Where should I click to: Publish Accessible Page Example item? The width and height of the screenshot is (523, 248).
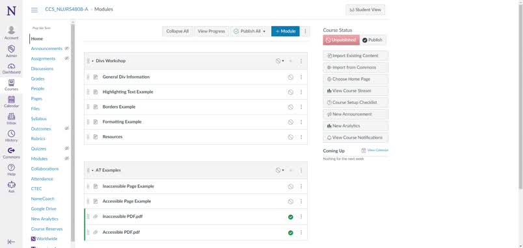[x=291, y=201]
